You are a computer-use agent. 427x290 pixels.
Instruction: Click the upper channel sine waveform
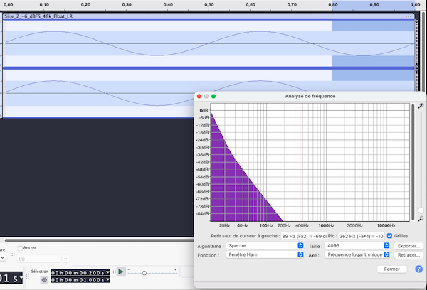(210, 43)
